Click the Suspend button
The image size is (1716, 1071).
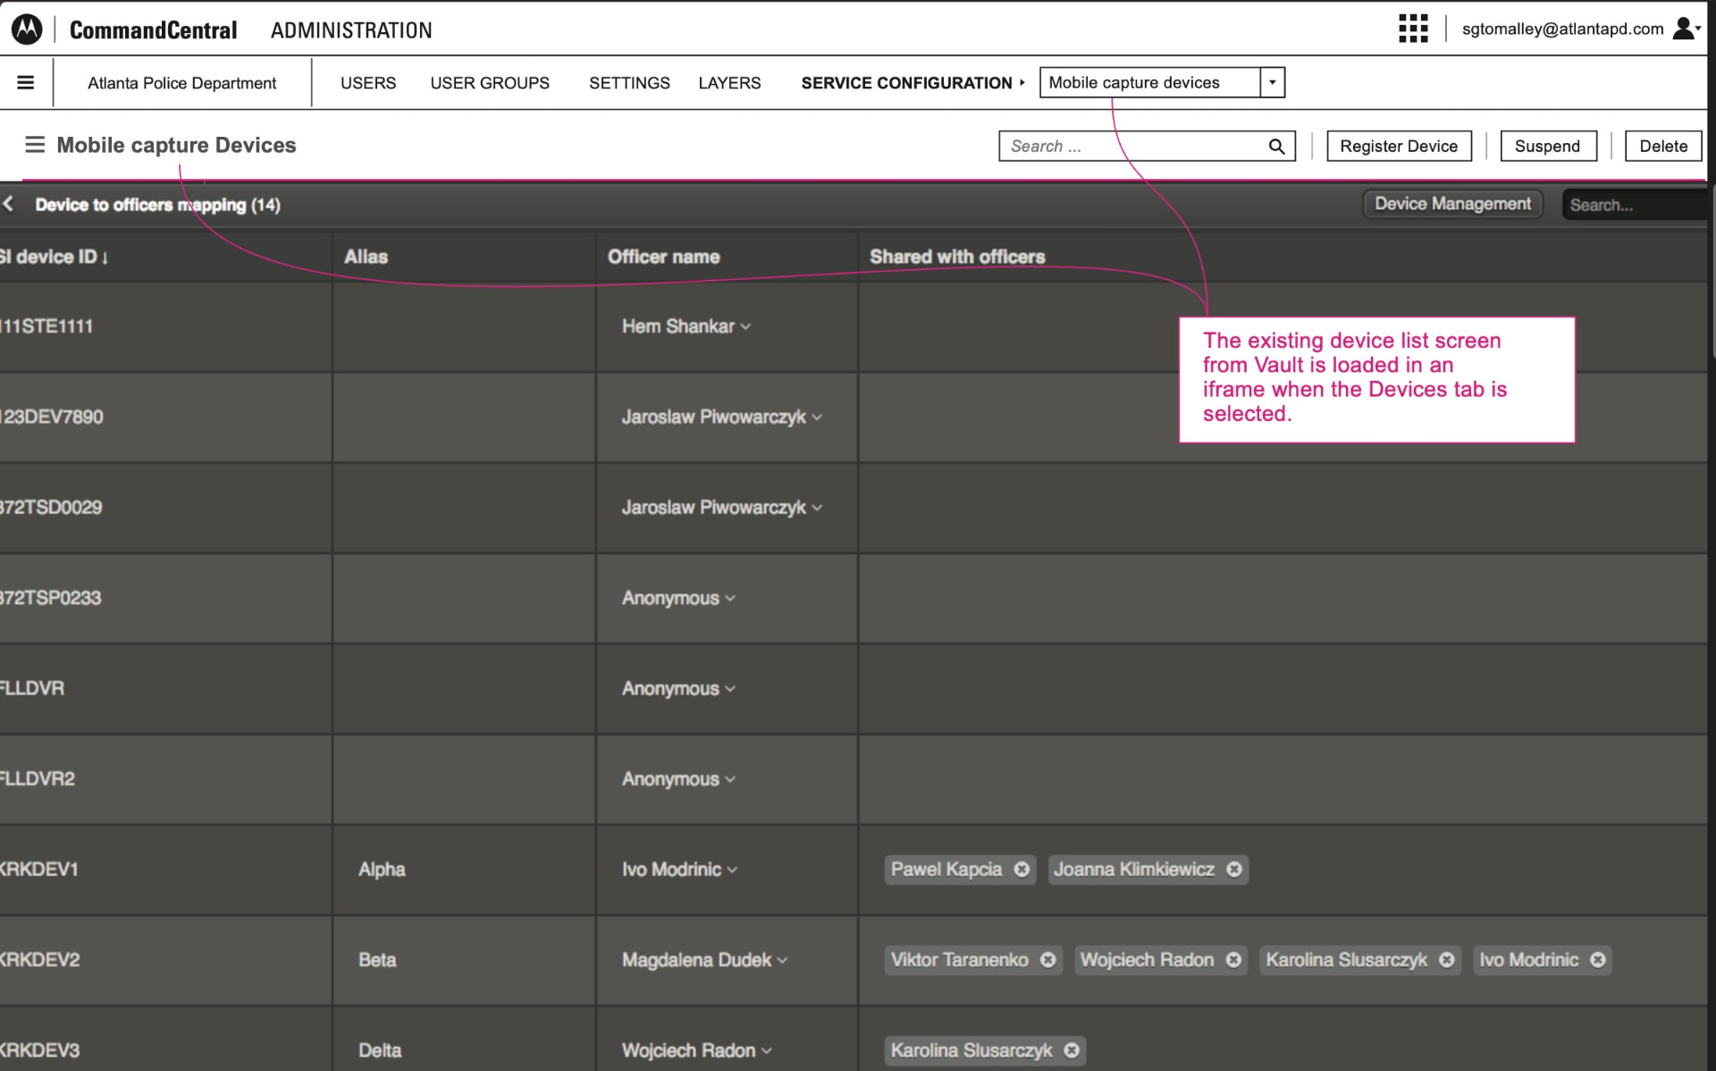[1548, 147]
